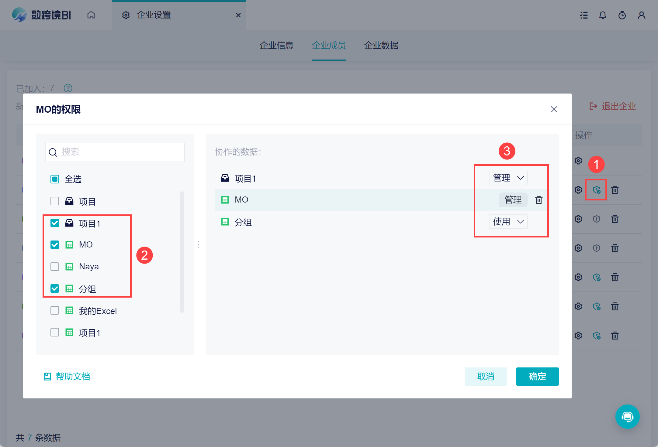Click MO row 管理 permission selector
The width and height of the screenshot is (658, 447).
[513, 200]
